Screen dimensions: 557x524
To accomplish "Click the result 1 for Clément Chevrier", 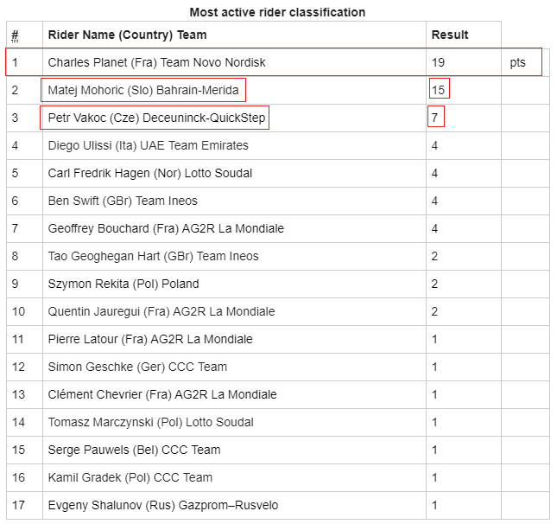I will click(434, 394).
